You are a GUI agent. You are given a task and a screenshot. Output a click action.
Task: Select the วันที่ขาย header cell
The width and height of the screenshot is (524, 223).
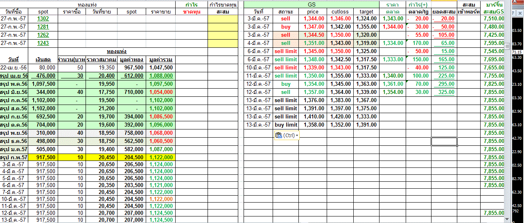[x=101, y=12]
